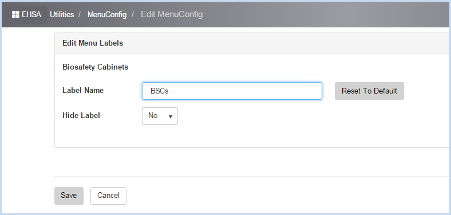Open the Hide Label dropdown
451x215 pixels.
(160, 116)
